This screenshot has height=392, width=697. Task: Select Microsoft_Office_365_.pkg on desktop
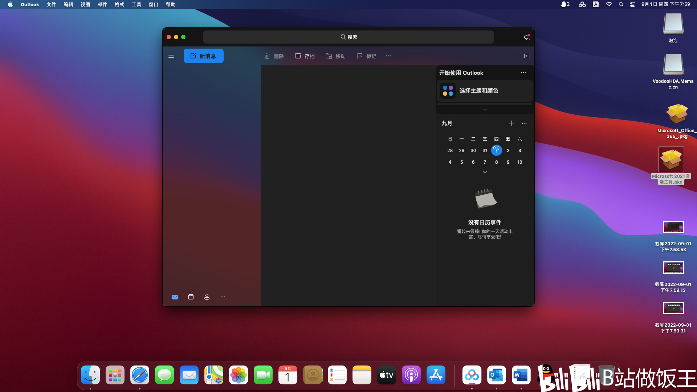click(677, 121)
